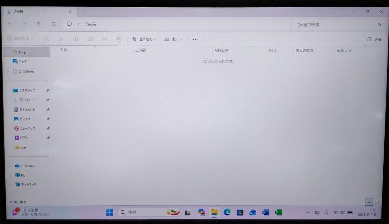Click the Copy icon in the command bar
The height and width of the screenshot is (224, 389).
61,39
